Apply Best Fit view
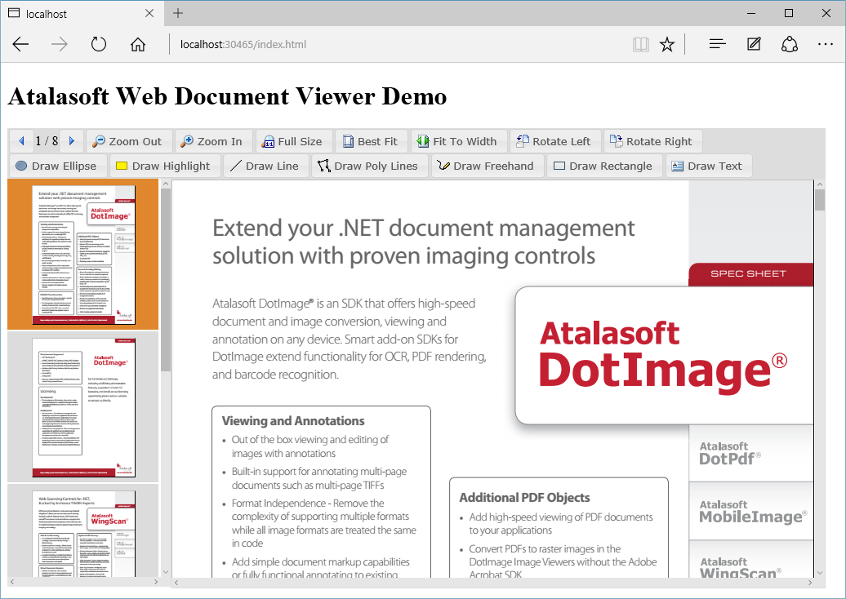The height and width of the screenshot is (599, 846). [x=371, y=141]
